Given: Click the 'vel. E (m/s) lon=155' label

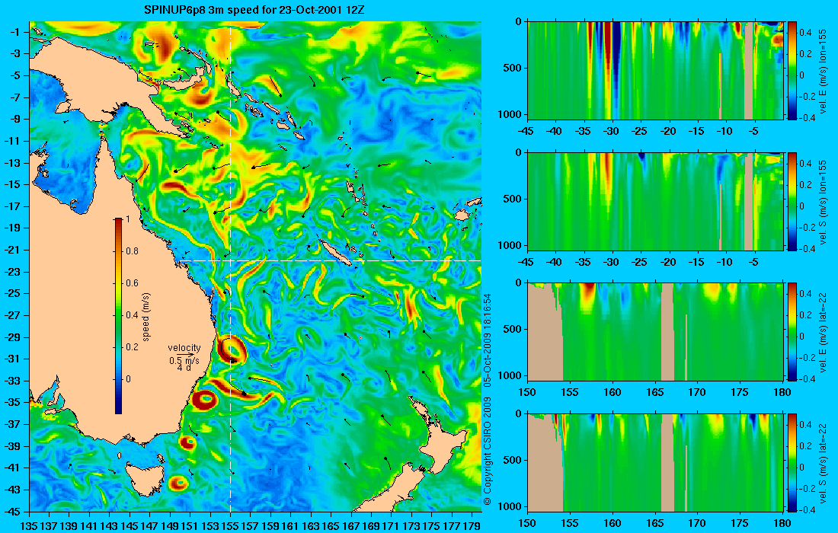Looking at the screenshot, I should [823, 71].
